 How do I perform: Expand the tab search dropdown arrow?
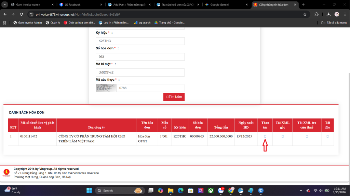point(5,5)
